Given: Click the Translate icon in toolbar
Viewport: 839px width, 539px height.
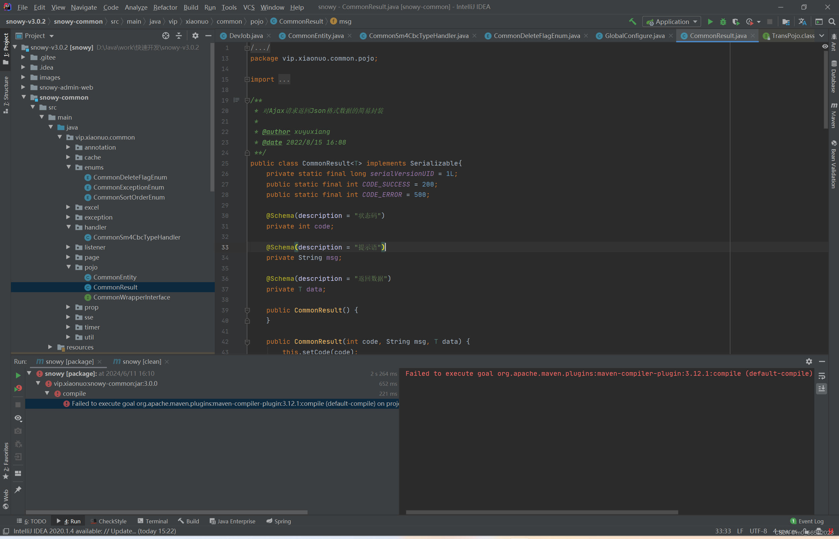Looking at the screenshot, I should [x=802, y=22].
